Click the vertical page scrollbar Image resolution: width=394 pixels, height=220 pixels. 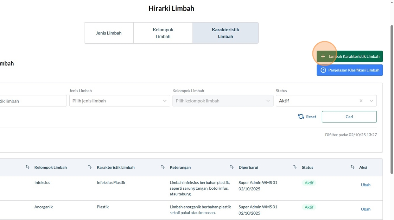(392, 99)
